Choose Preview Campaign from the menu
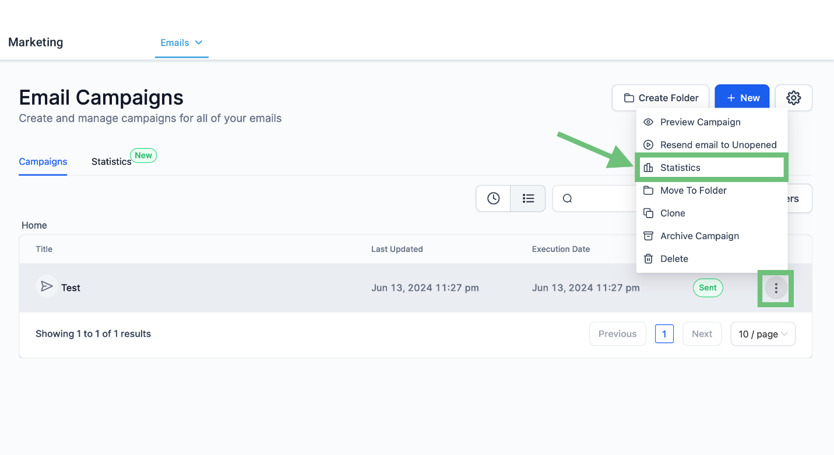834x455 pixels. coord(712,122)
